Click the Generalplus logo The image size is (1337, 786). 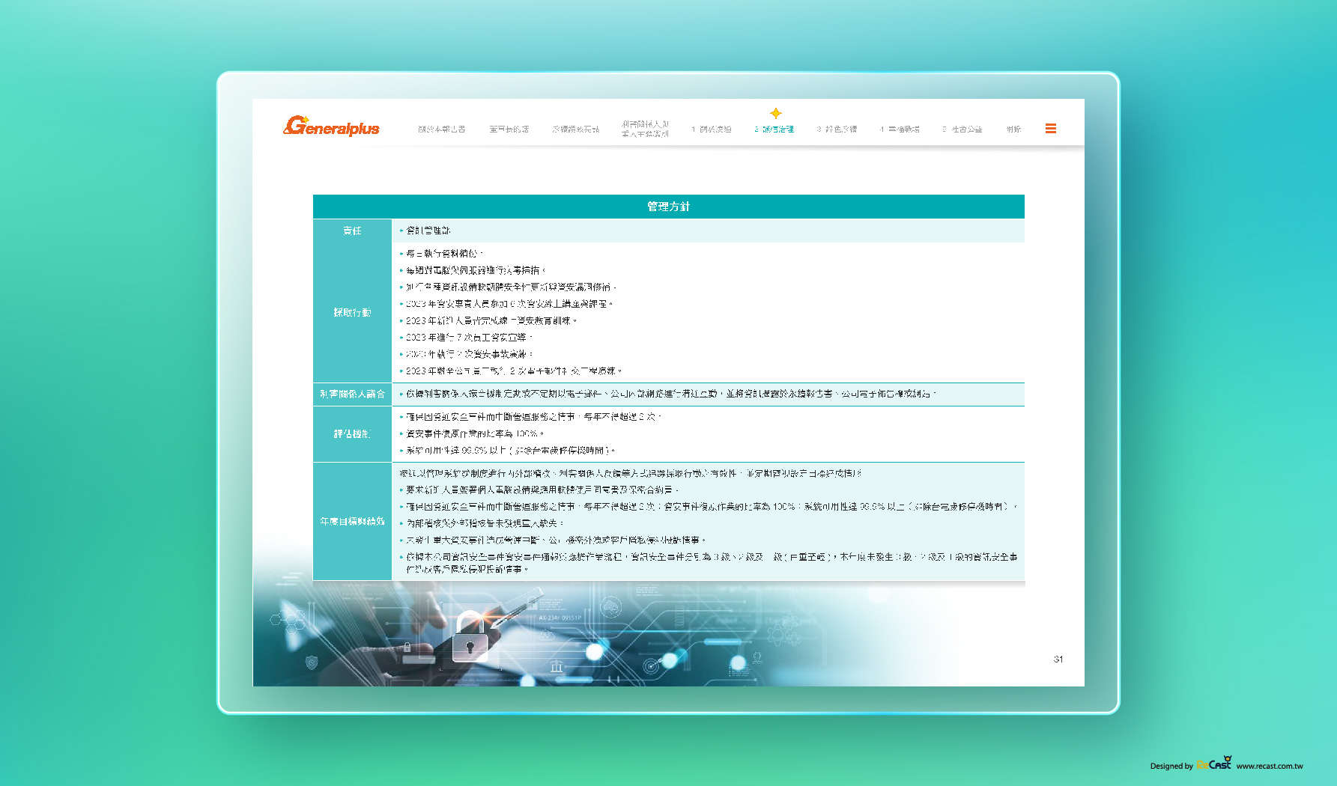(332, 127)
